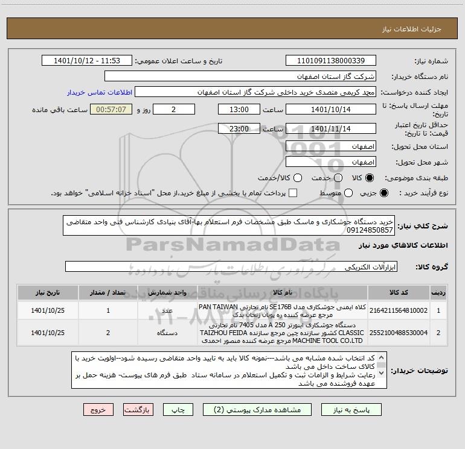Click the remaining days field showing 2
Screen dimensions: 465x449
(x=174, y=109)
